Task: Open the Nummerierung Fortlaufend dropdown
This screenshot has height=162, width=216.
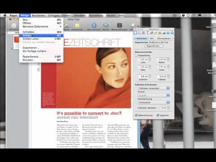Action: [x=153, y=103]
